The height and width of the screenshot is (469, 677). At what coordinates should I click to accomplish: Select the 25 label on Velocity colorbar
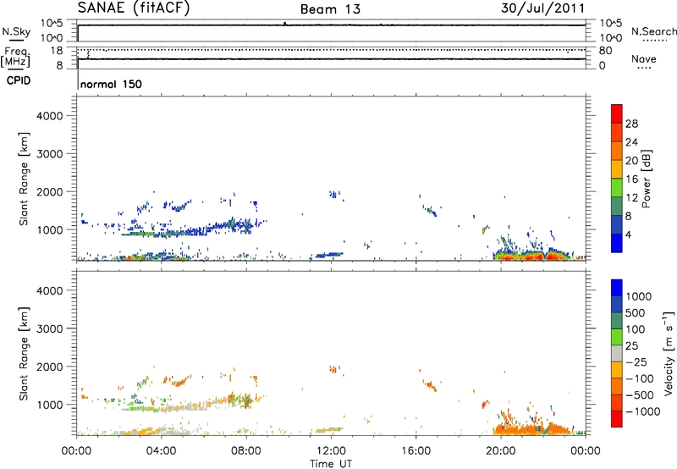point(631,345)
